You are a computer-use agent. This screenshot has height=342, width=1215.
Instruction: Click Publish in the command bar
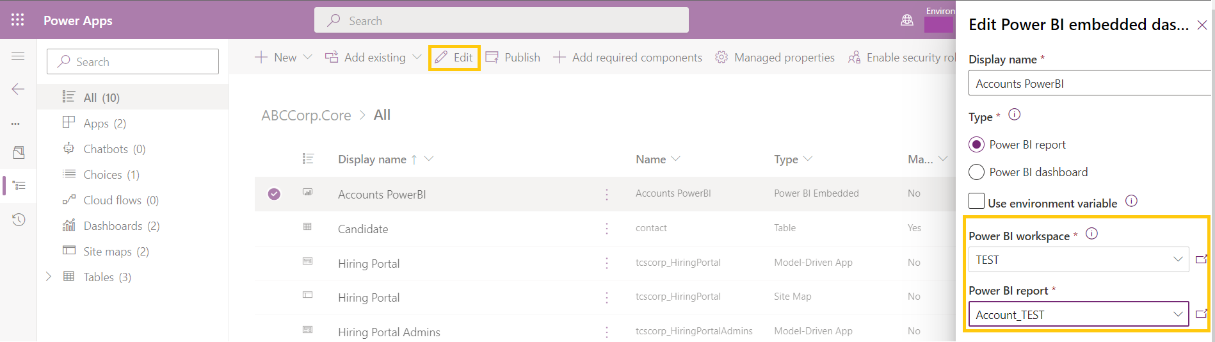513,58
